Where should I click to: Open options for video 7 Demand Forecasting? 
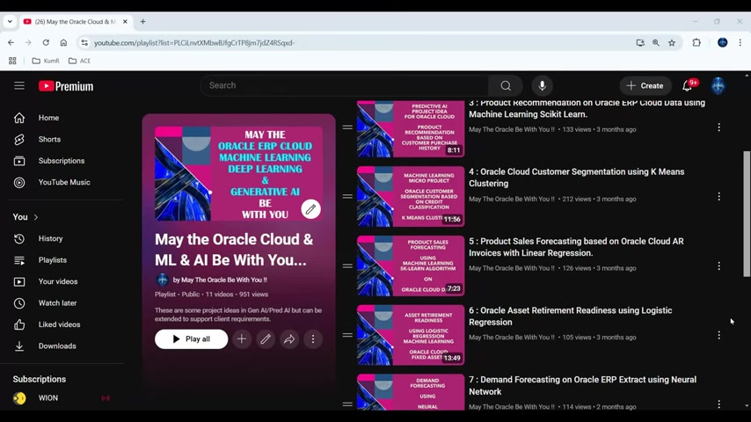719,404
